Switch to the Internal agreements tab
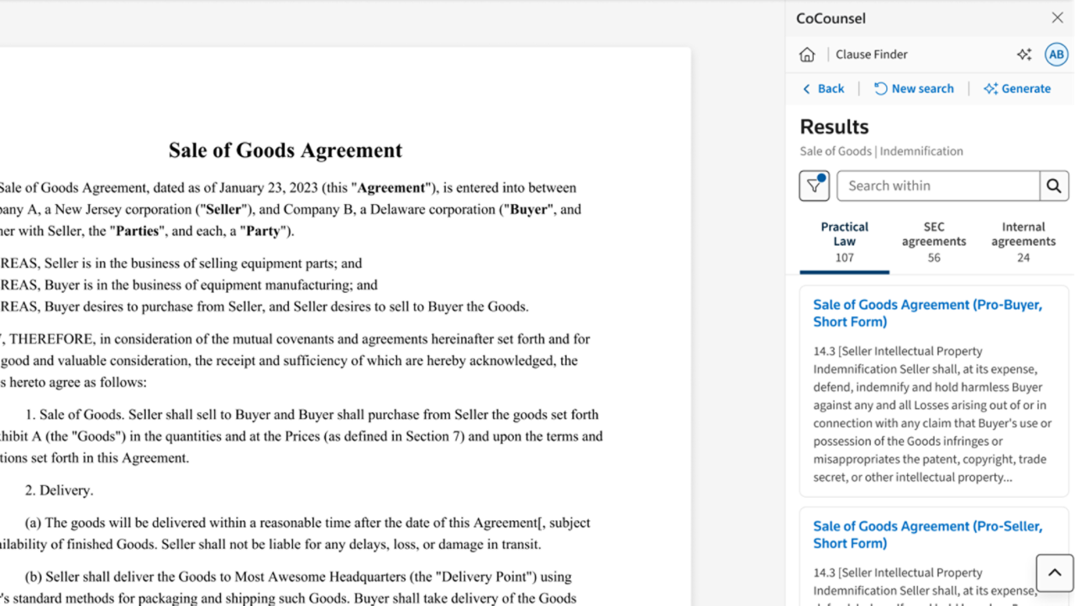 (x=1023, y=243)
